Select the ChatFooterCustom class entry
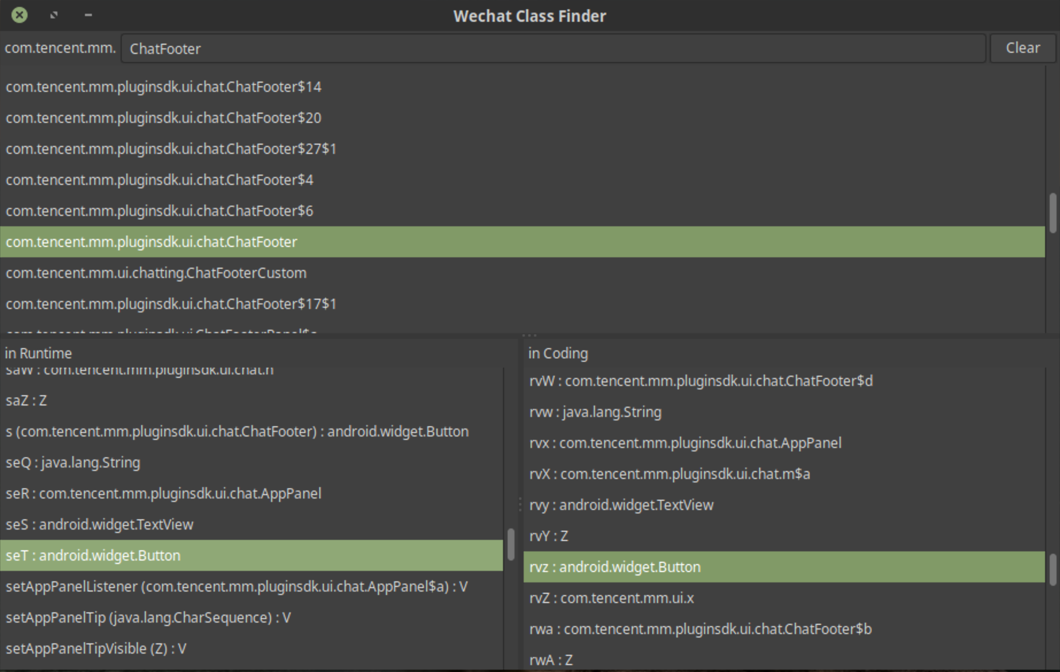The width and height of the screenshot is (1060, 672). 156,273
